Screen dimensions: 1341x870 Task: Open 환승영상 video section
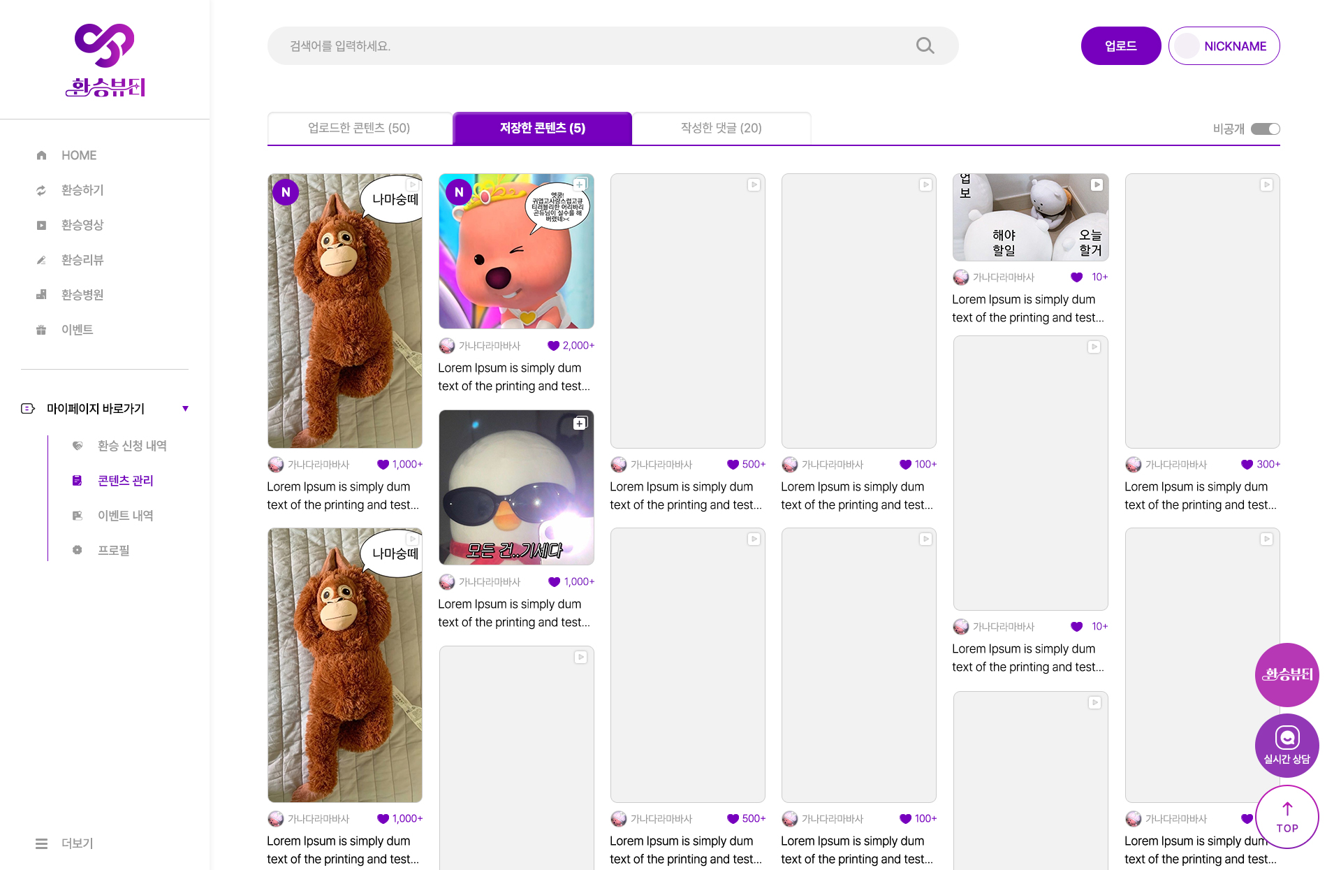(x=82, y=225)
